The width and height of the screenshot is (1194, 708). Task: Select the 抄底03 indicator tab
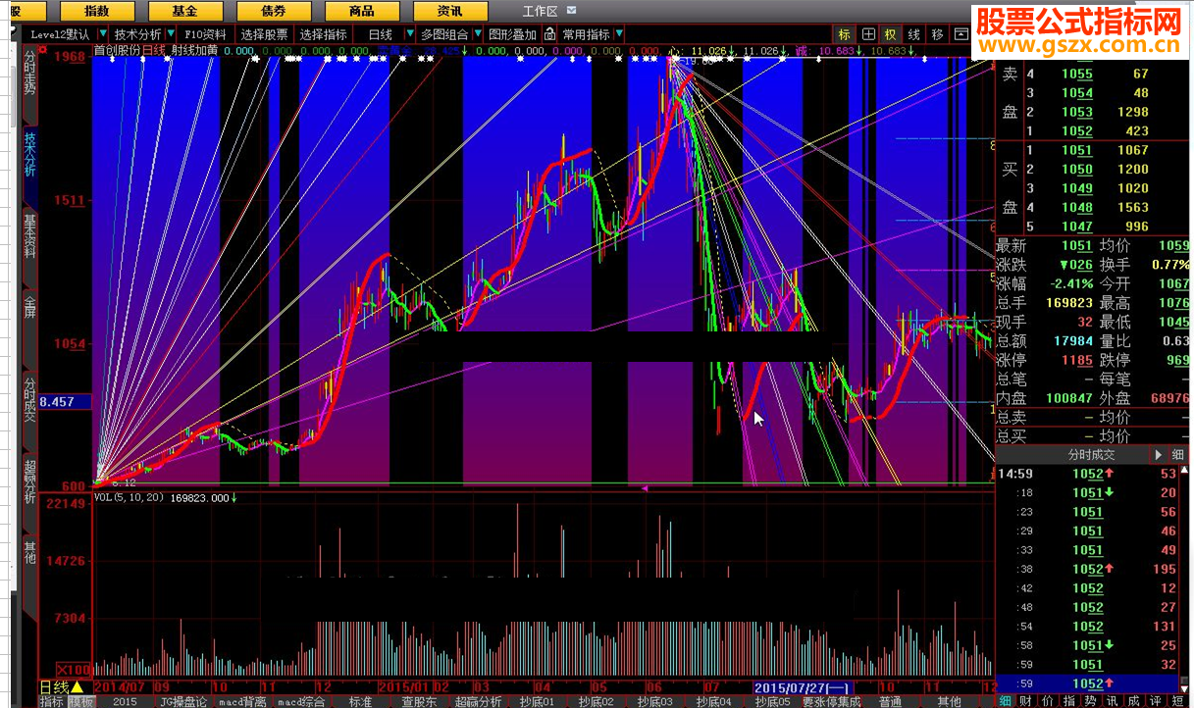pyautogui.click(x=654, y=701)
